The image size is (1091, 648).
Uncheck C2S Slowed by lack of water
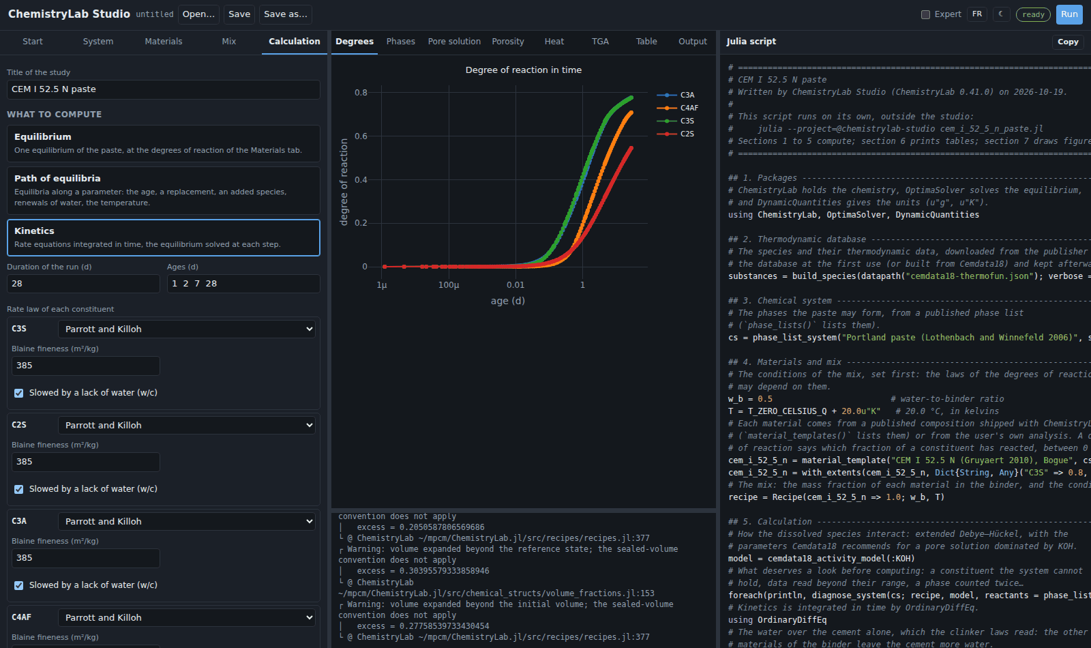(19, 489)
